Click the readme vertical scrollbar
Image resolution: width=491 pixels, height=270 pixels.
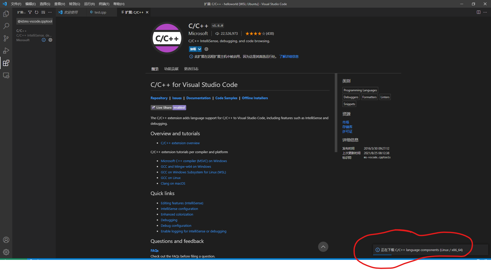(336, 113)
